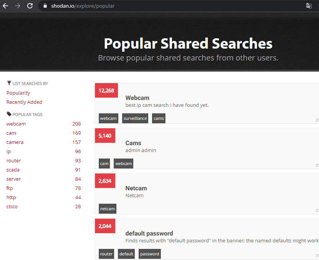319x260 pixels.
Task: Click the router tag under default password
Action: pos(106,253)
